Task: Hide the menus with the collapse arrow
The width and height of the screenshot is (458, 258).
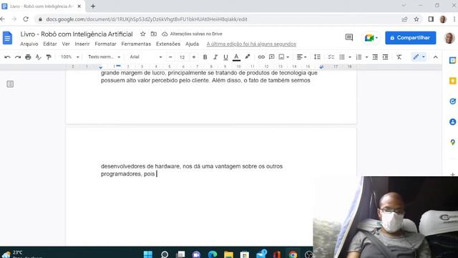Action: (436, 57)
